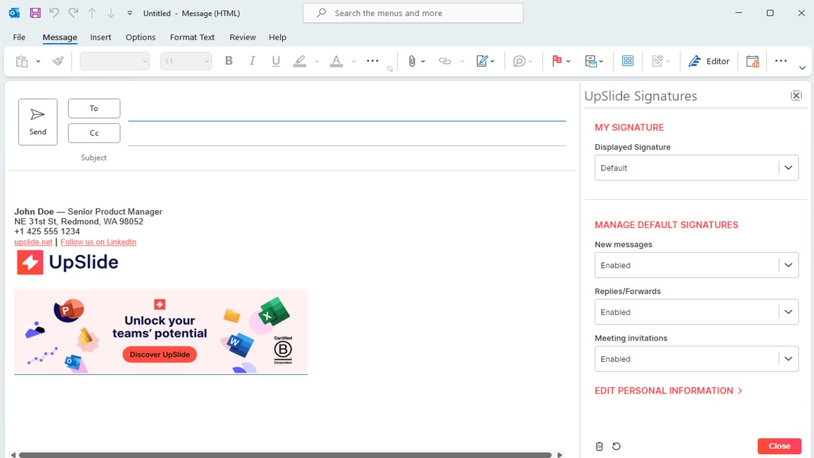Screen dimensions: 814x458
Task: Switch to the Insert tab
Action: tap(101, 37)
